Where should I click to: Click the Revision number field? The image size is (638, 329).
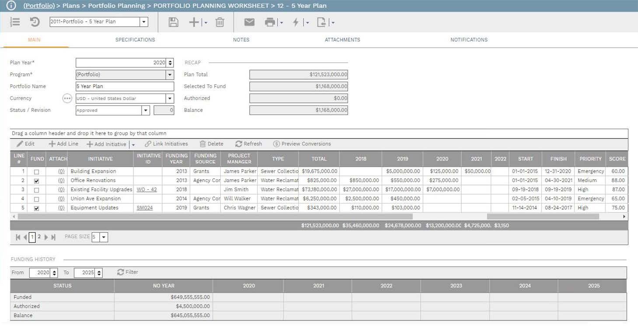click(164, 110)
